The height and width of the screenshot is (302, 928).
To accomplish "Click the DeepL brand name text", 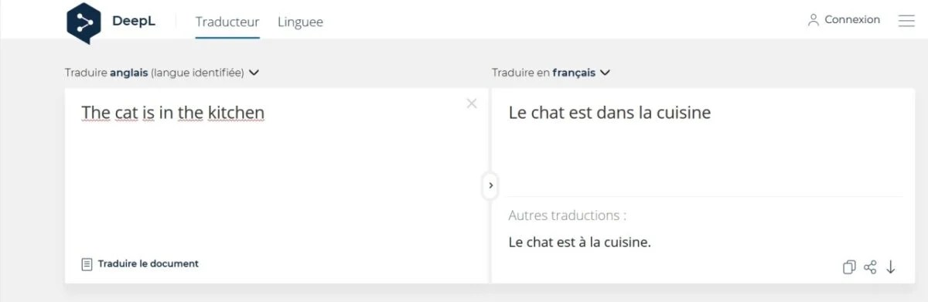I will pyautogui.click(x=134, y=22).
